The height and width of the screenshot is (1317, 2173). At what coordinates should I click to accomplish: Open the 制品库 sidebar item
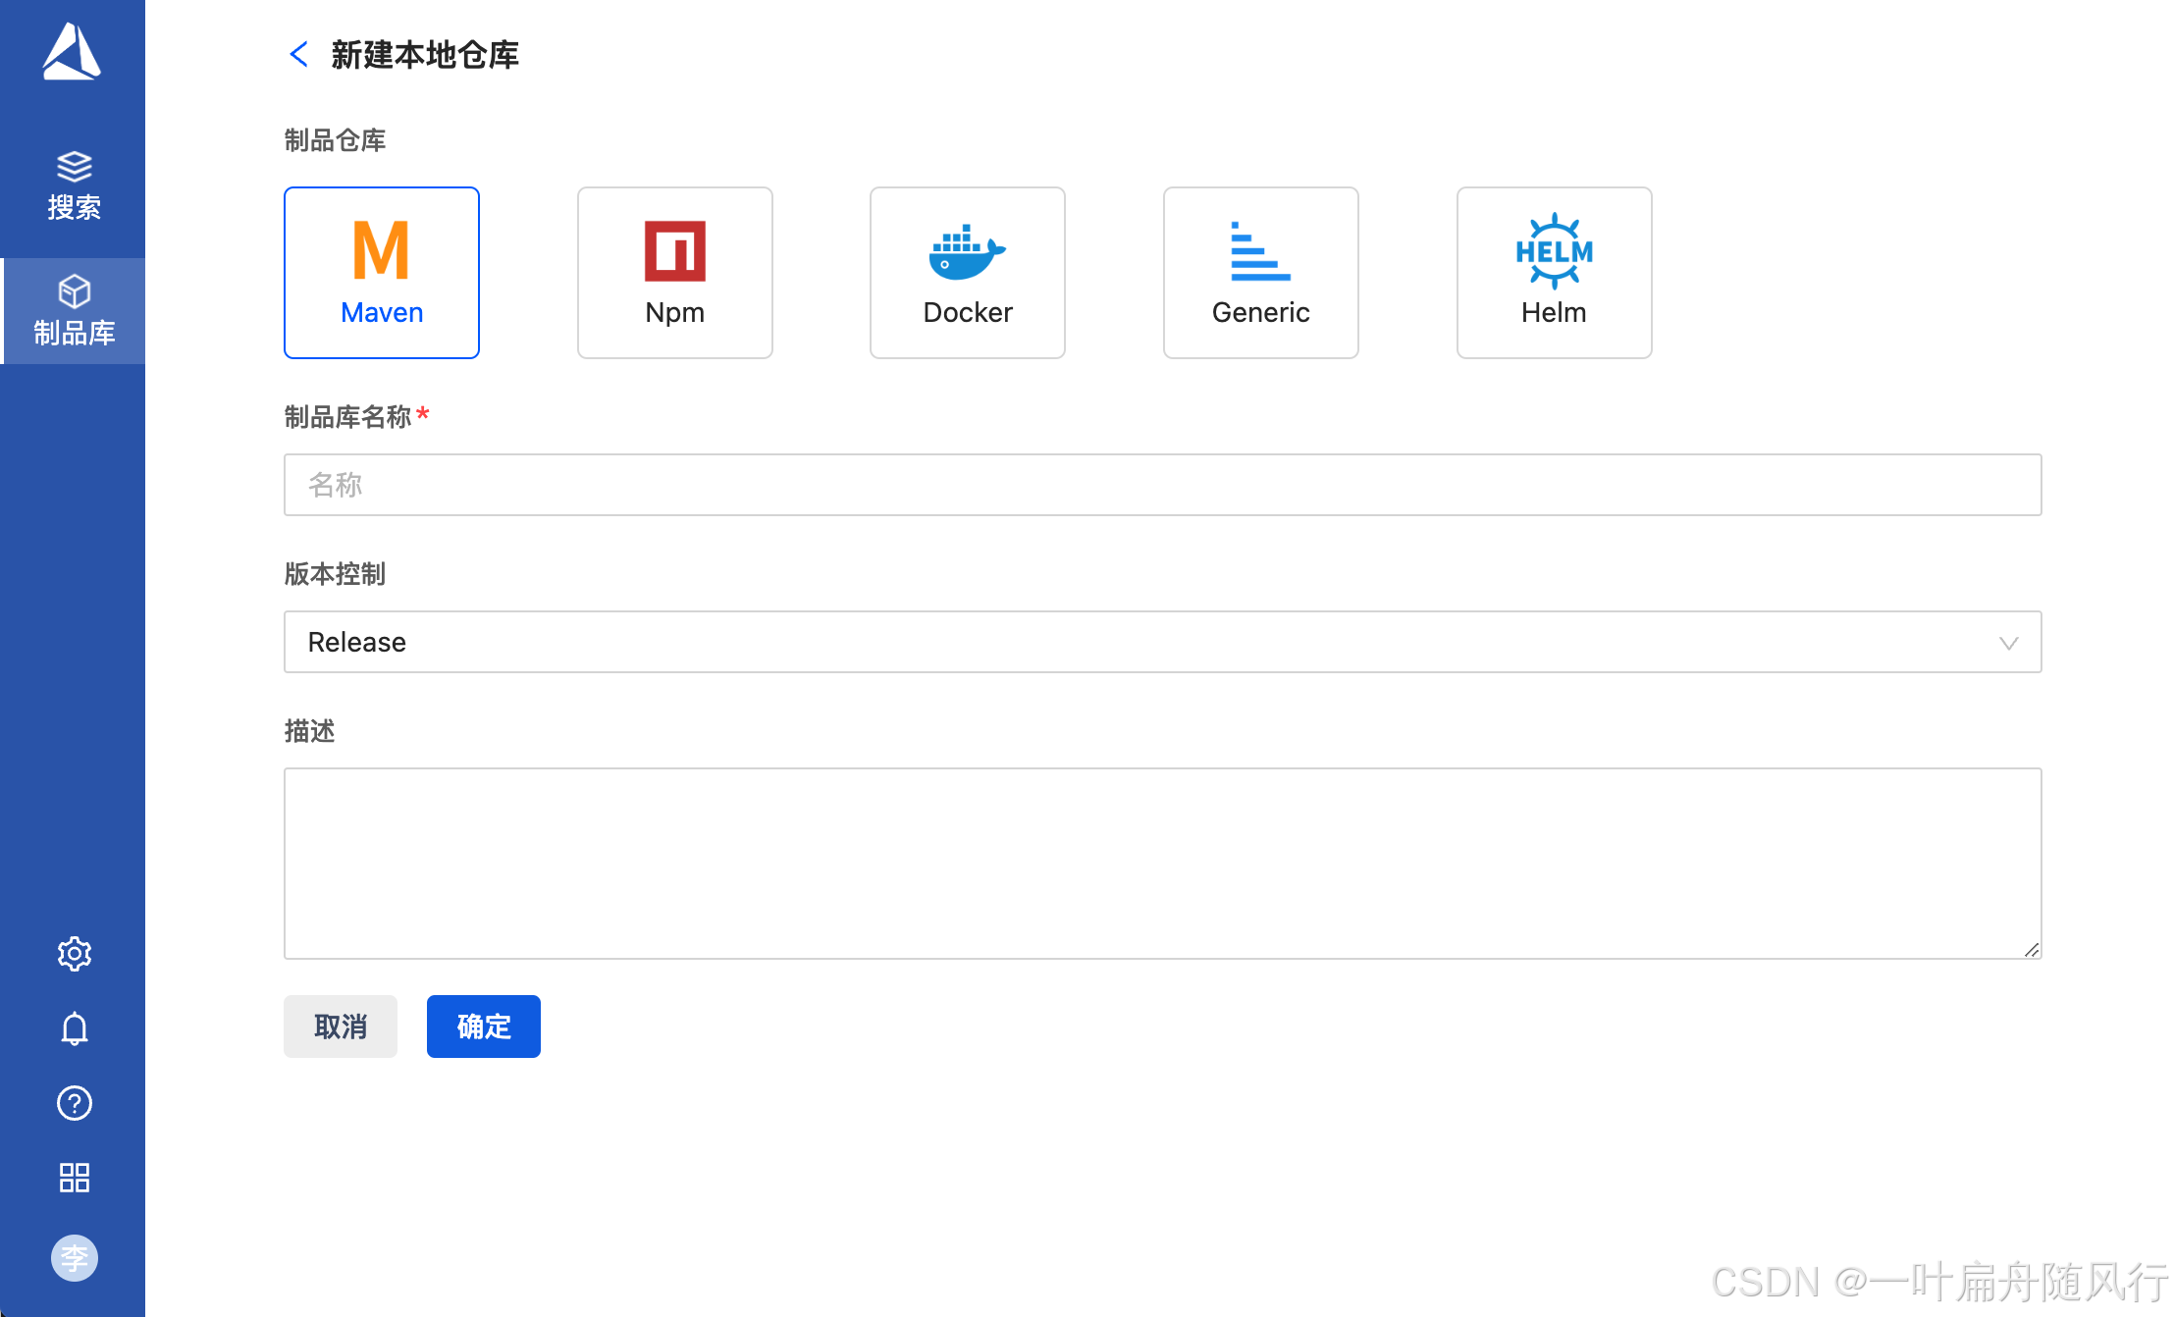pyautogui.click(x=74, y=311)
